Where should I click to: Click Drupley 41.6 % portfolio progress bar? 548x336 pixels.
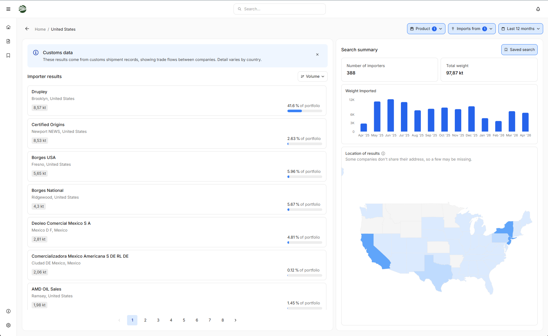(x=305, y=111)
